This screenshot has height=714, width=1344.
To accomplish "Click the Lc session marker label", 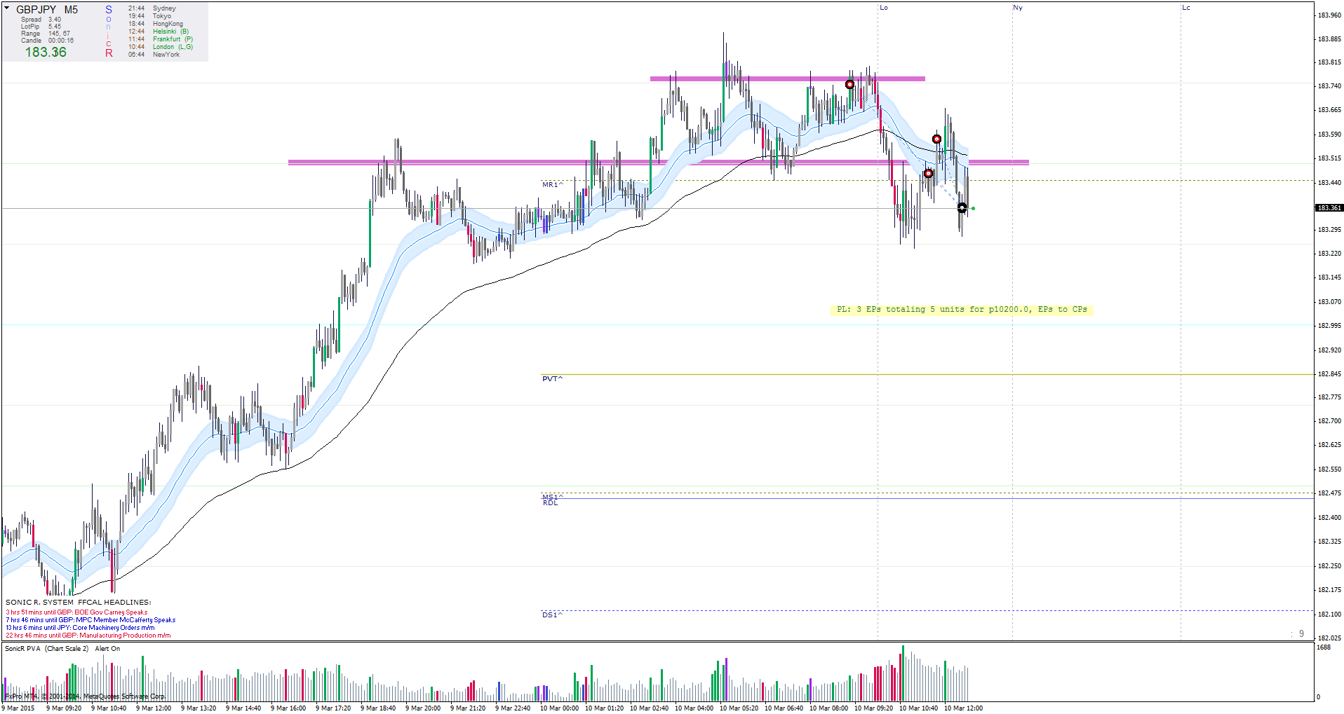I will point(1186,8).
